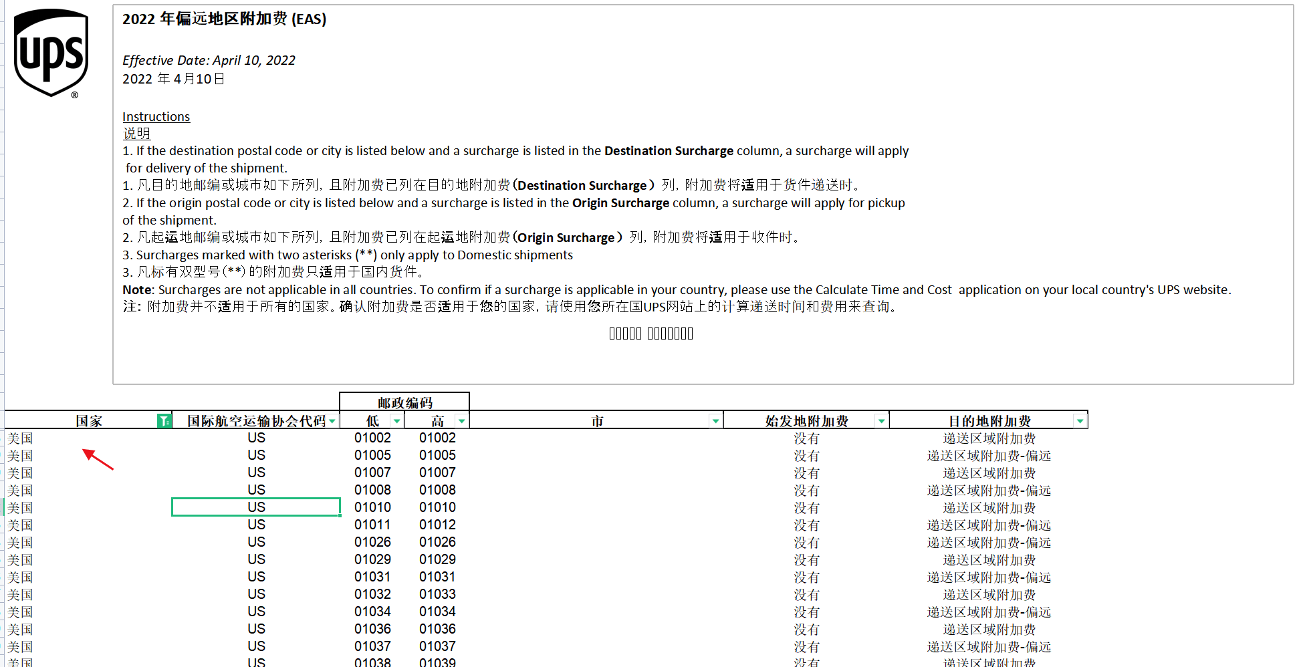
Task: Select low postal code cell 01029
Action: pos(372,559)
